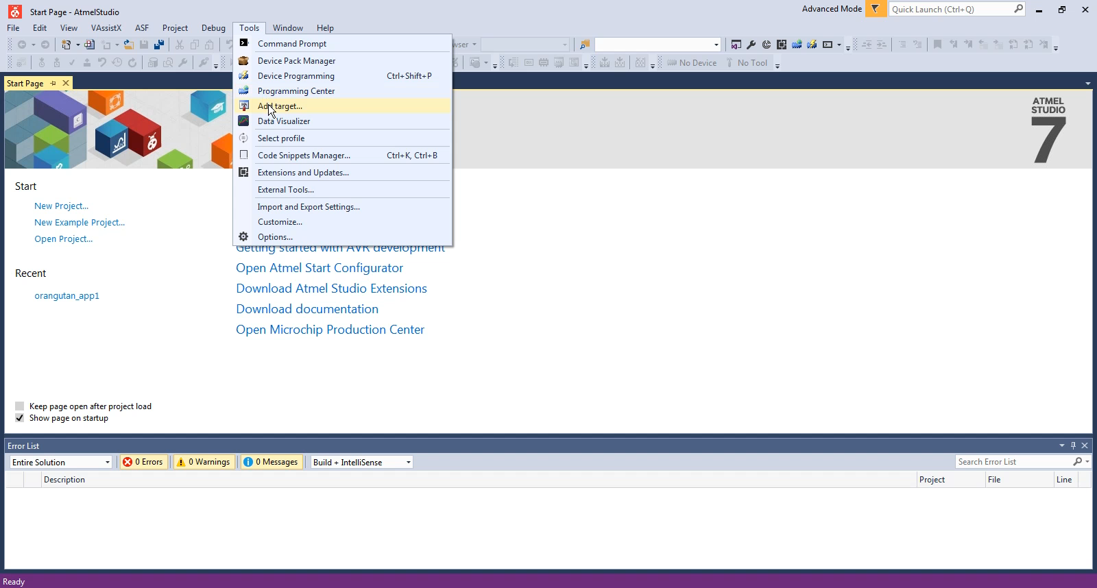Click the lightning Device Programming toolbar icon

coord(812,45)
